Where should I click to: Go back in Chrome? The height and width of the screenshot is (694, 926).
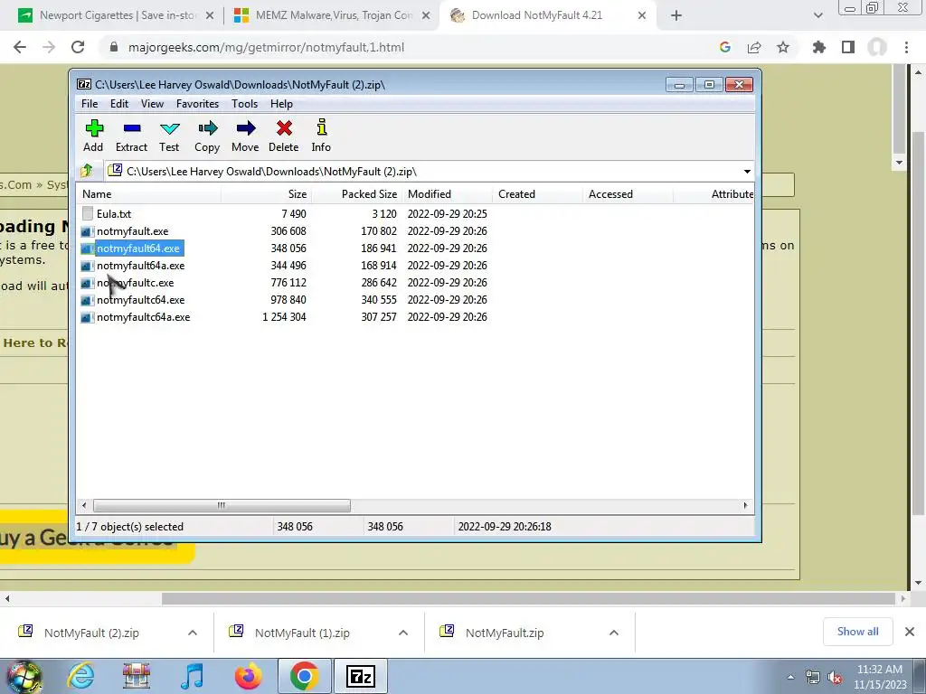pyautogui.click(x=20, y=47)
